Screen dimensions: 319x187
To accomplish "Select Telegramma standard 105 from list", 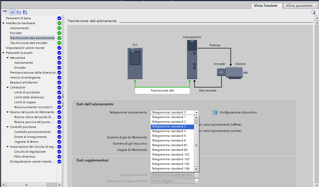I will coord(171,164).
